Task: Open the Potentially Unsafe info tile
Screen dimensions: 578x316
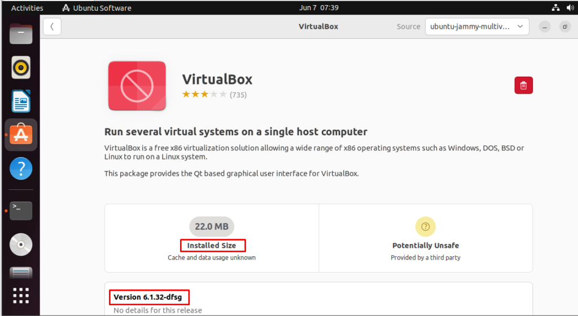Action: click(x=426, y=238)
